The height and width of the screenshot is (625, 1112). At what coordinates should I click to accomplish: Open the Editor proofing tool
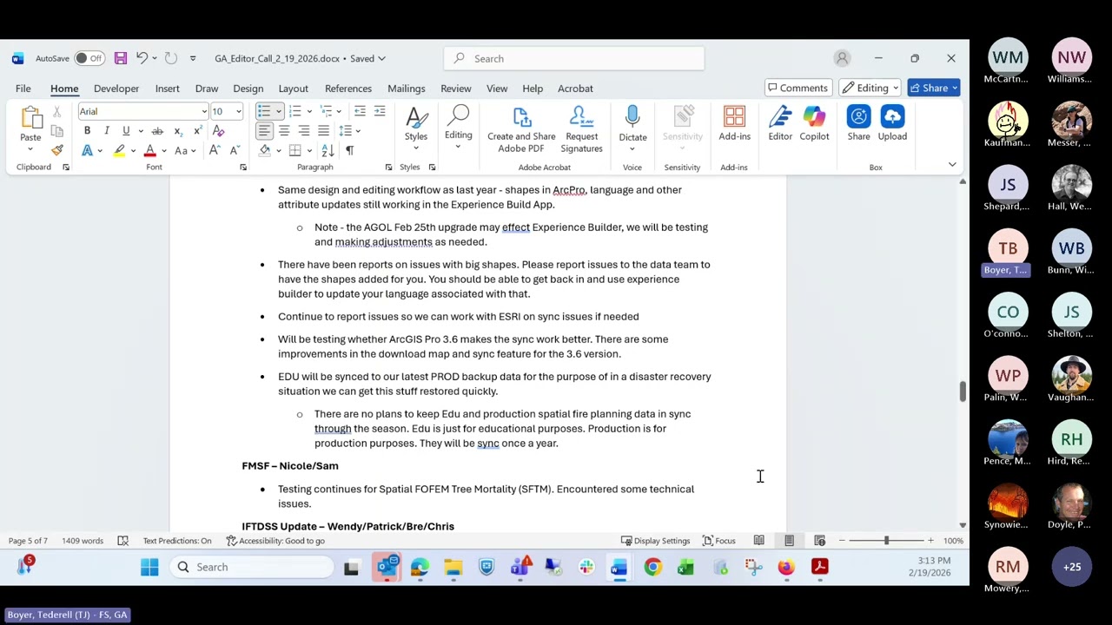[x=780, y=124]
